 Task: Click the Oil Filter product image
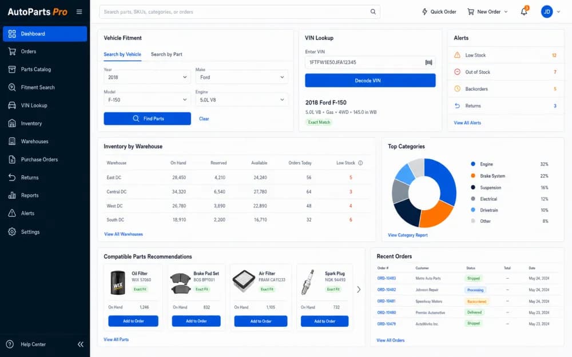pyautogui.click(x=118, y=282)
